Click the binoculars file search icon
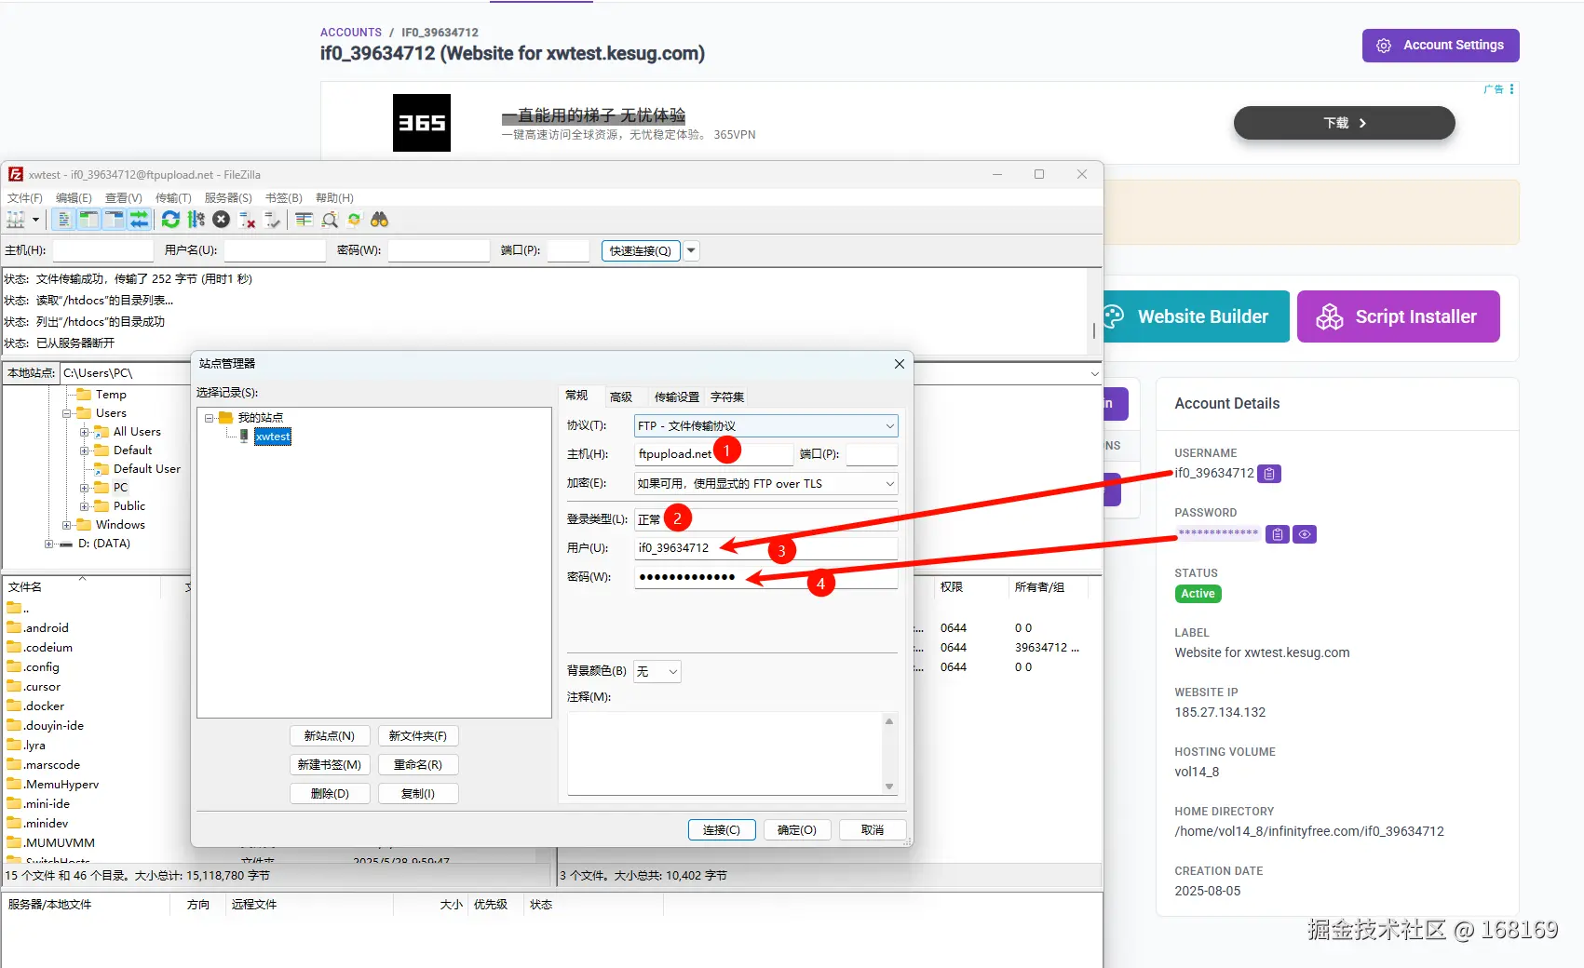The image size is (1584, 968). [379, 220]
